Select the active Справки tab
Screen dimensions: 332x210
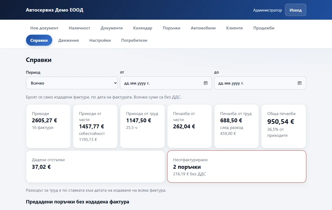pos(39,40)
